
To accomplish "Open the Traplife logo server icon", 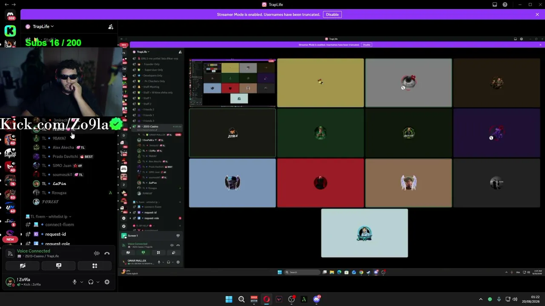I will (10, 153).
